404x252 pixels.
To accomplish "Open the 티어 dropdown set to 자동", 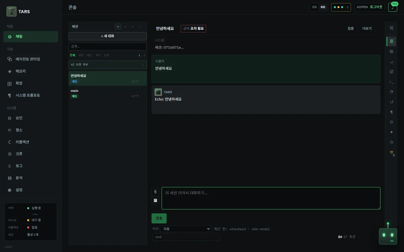I will tap(185, 229).
